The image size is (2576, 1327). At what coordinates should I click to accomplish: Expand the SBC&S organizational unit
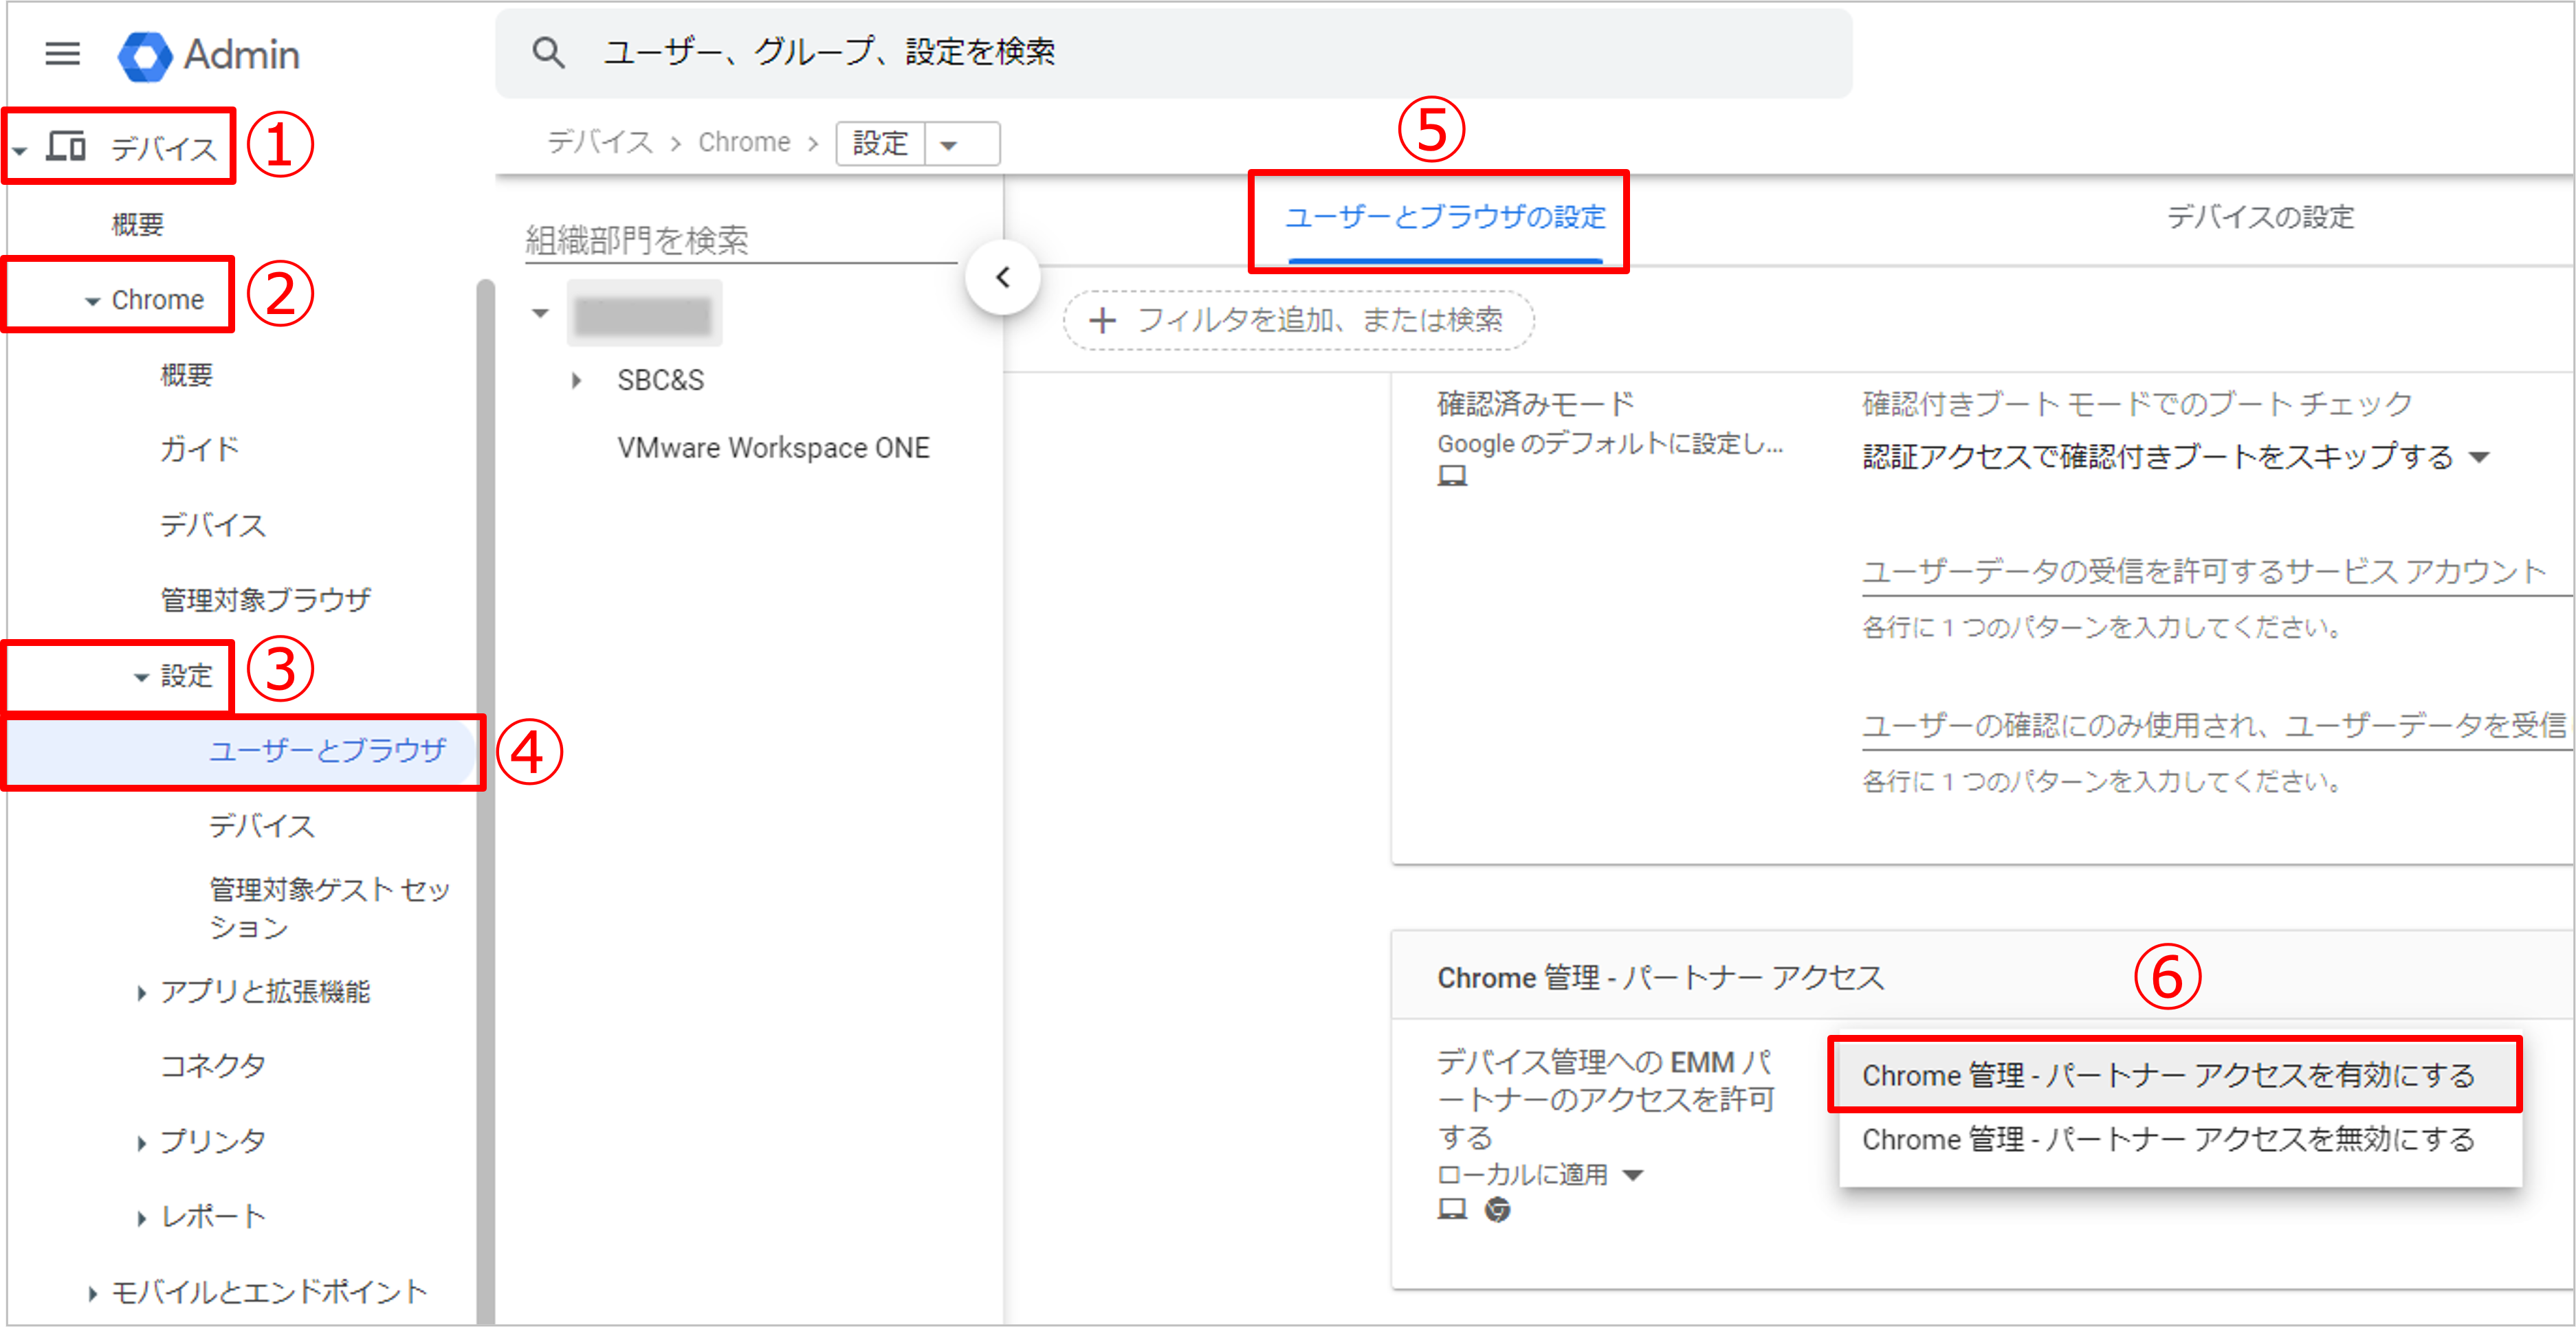click(576, 380)
